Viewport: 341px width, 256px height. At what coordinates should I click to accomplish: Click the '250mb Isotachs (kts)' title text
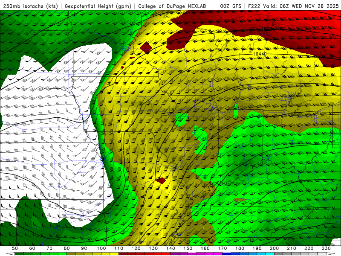(x=31, y=6)
